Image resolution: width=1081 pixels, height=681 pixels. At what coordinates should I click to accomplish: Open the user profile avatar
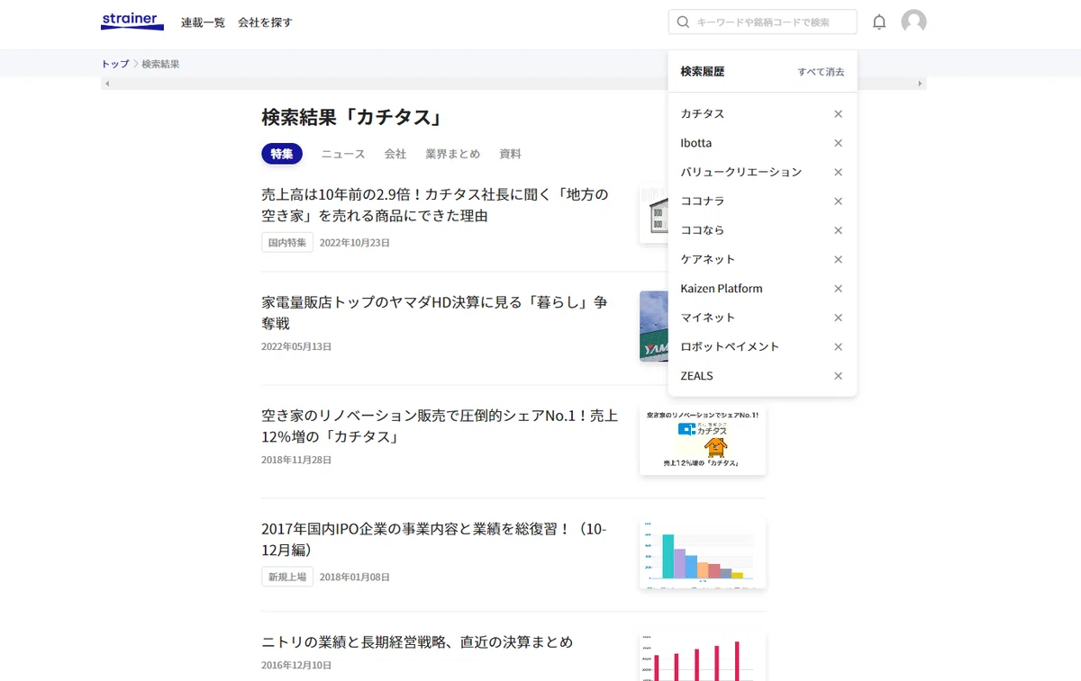(x=913, y=22)
